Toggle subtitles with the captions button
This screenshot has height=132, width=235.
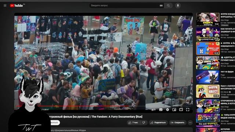161,110
